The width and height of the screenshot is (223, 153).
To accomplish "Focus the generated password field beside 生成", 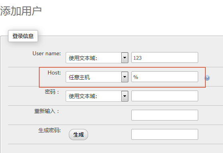I will pos(165,134).
